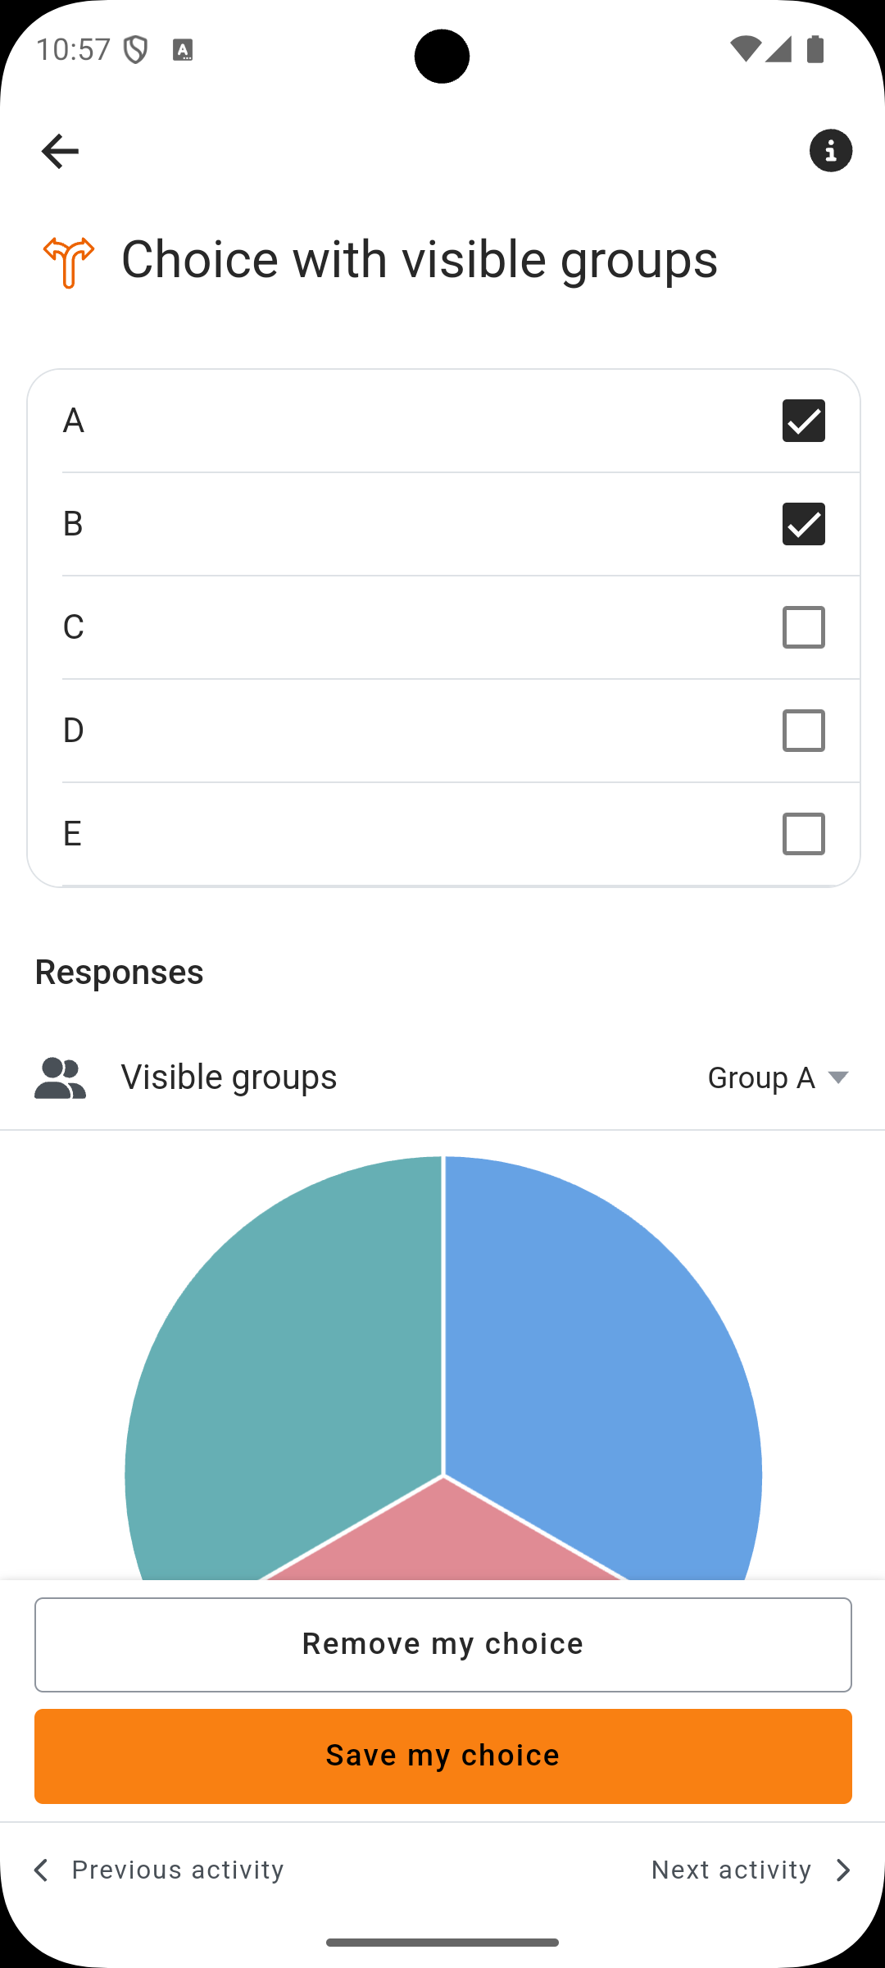Tap the shield icon in the status bar

coord(135,50)
